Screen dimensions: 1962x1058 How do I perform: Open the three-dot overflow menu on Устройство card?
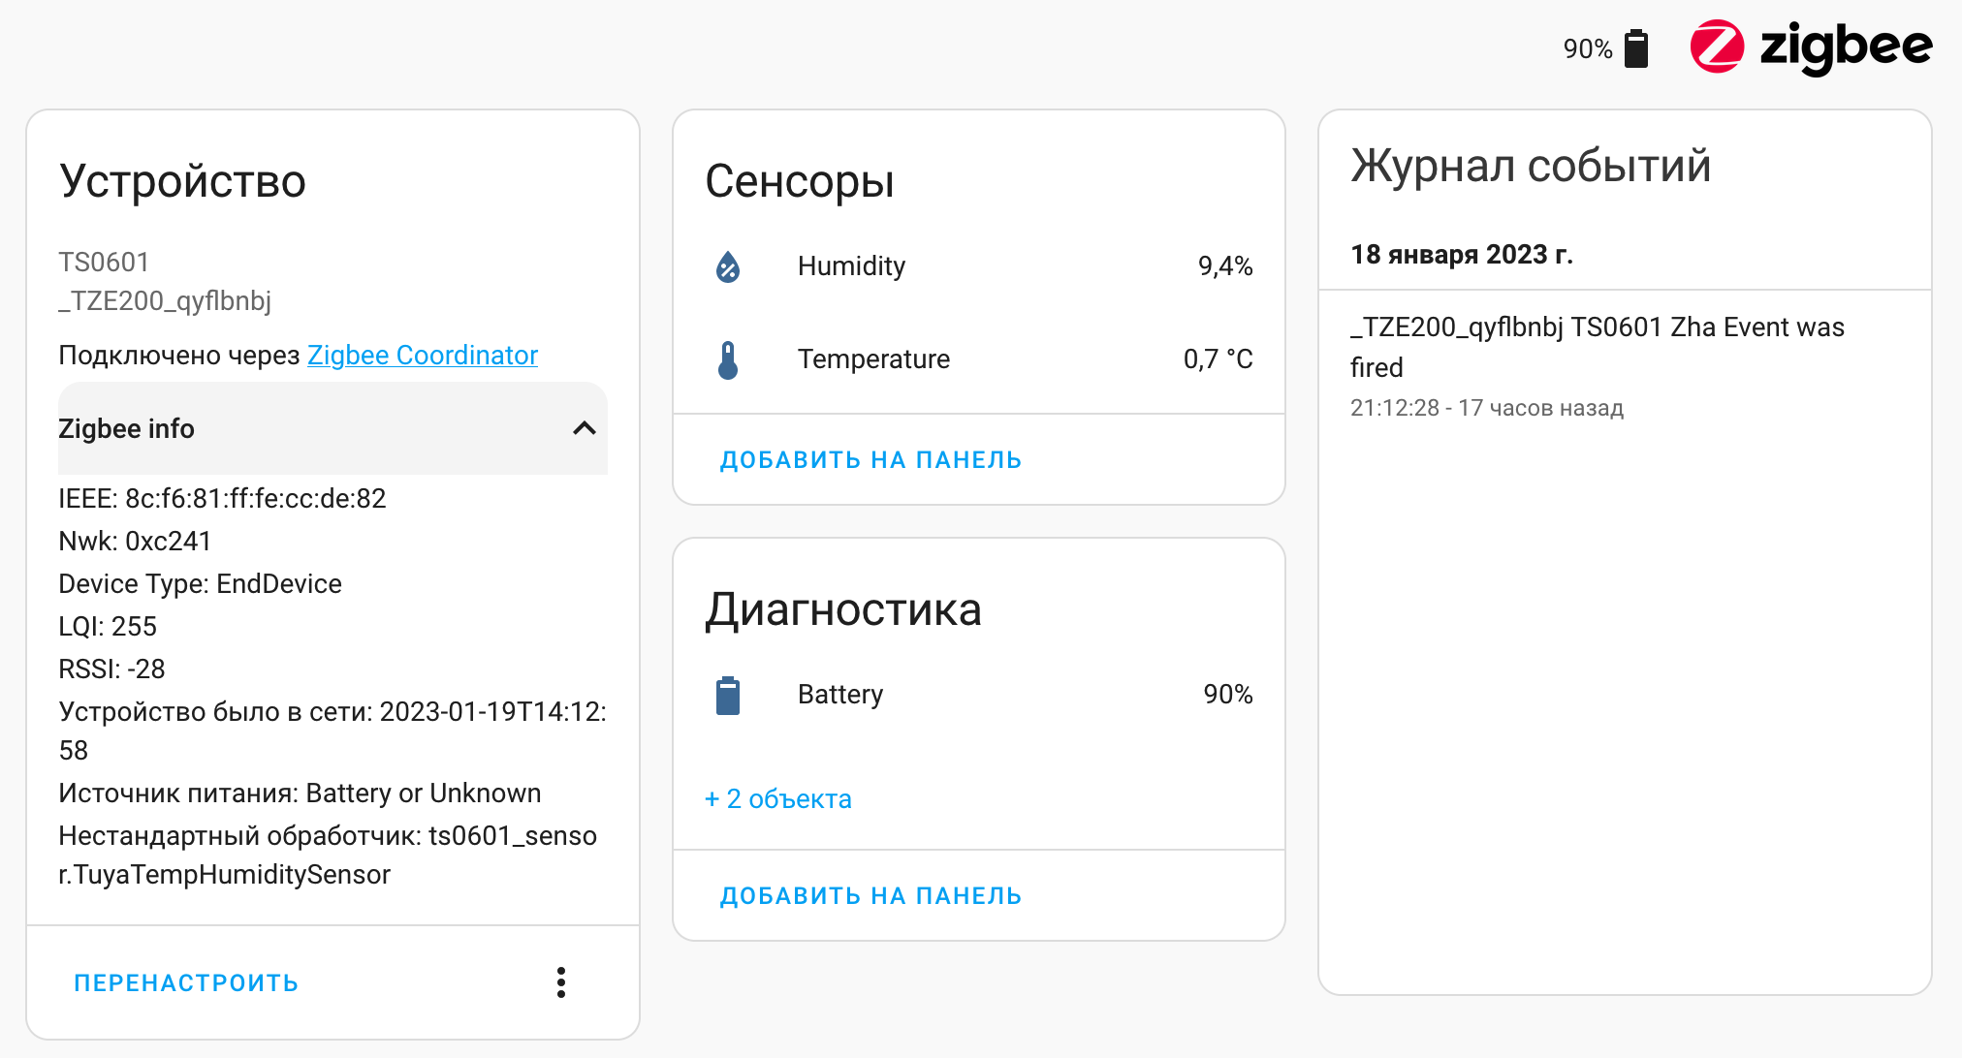click(560, 982)
